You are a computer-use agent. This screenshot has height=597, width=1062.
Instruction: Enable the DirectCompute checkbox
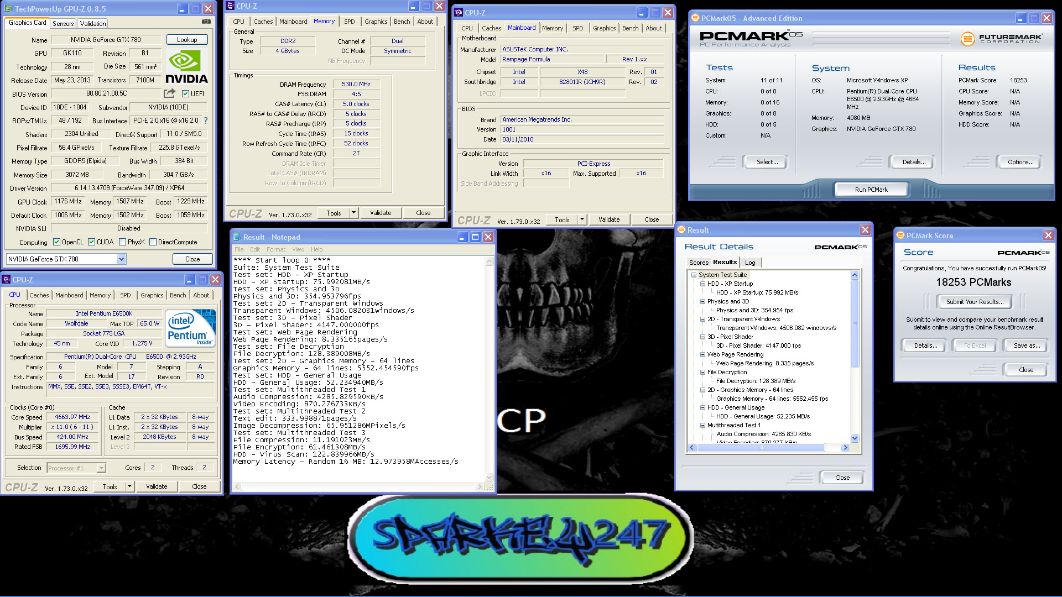click(153, 242)
